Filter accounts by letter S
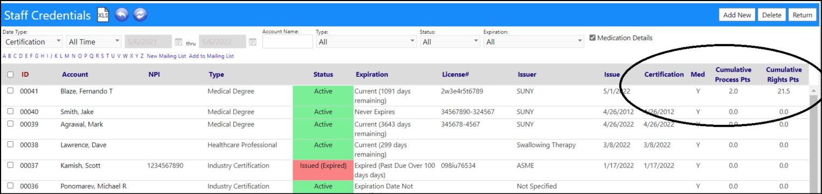 point(102,56)
